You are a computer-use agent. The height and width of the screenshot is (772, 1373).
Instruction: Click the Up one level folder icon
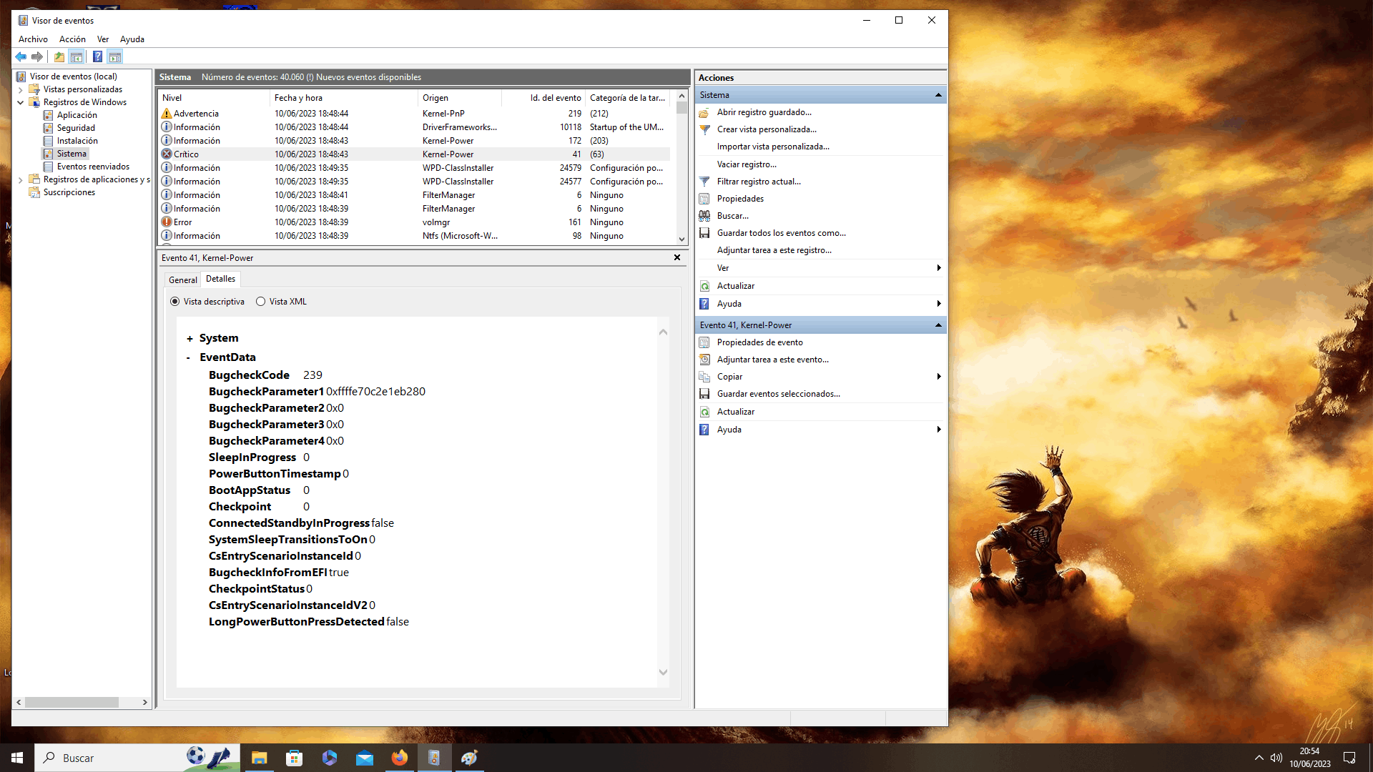pyautogui.click(x=59, y=57)
